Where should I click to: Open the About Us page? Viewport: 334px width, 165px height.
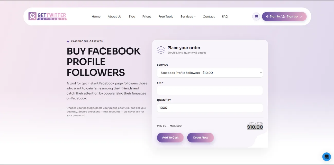[114, 16]
